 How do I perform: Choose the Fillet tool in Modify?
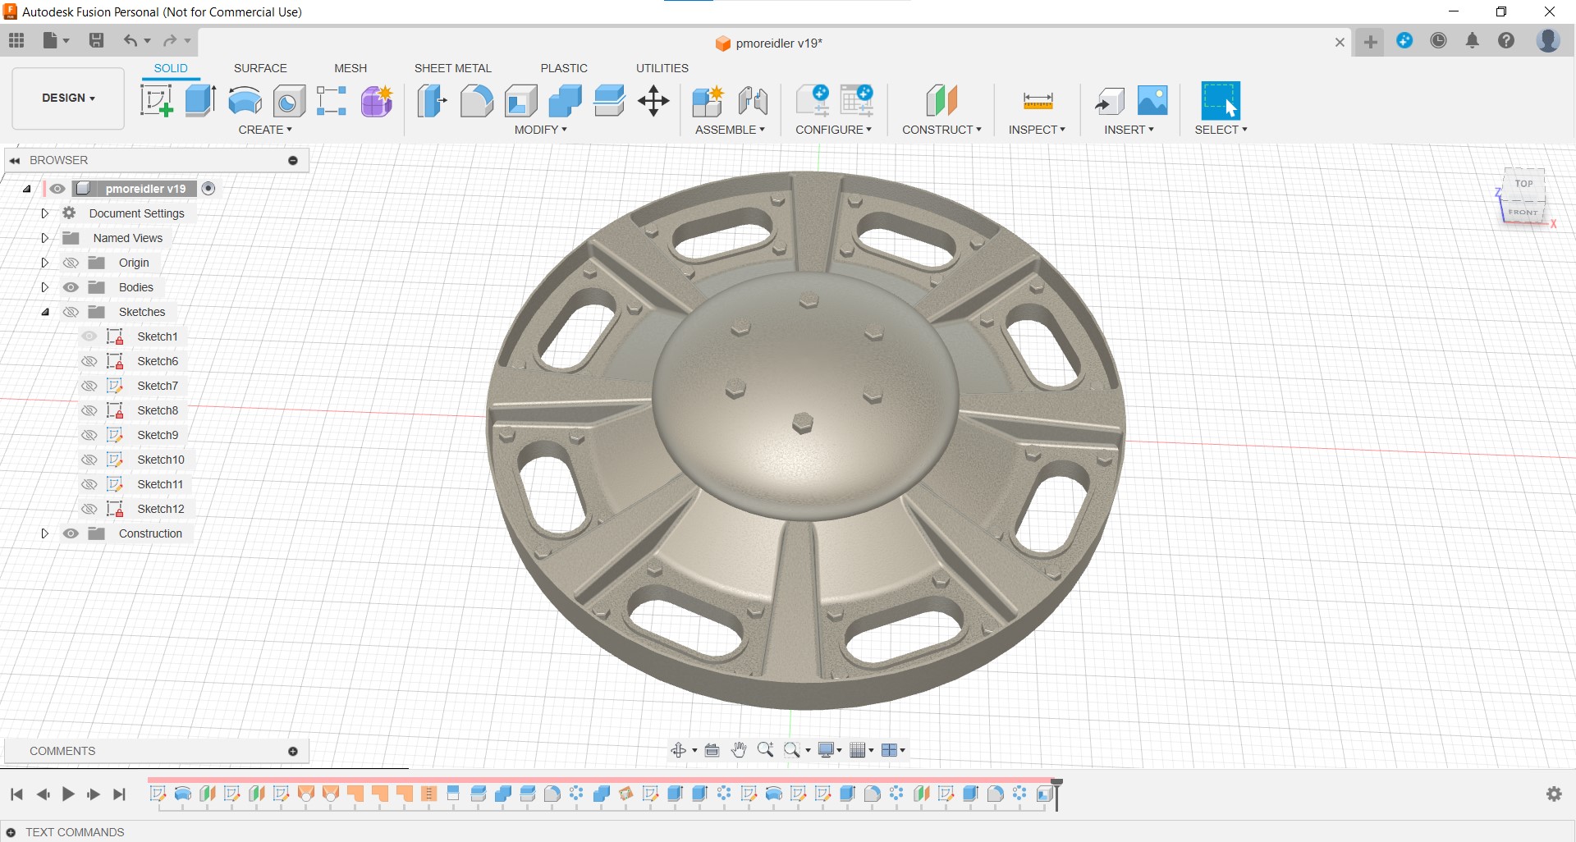(x=476, y=101)
